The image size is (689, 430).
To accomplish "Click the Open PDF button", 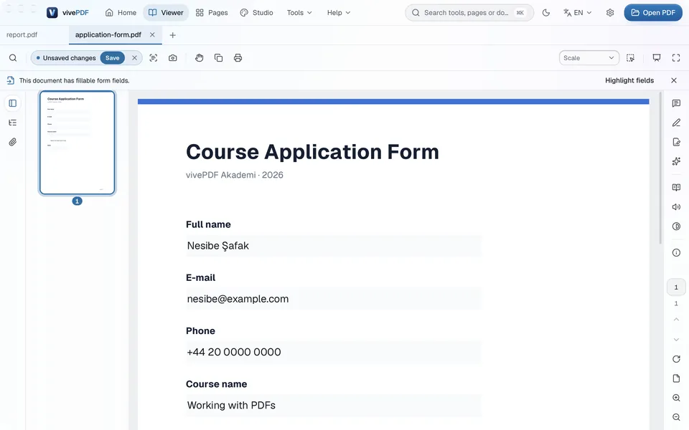I will tap(653, 13).
